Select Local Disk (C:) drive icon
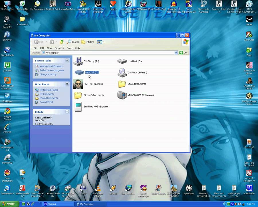This screenshot has height=207, width=258. coord(122,61)
